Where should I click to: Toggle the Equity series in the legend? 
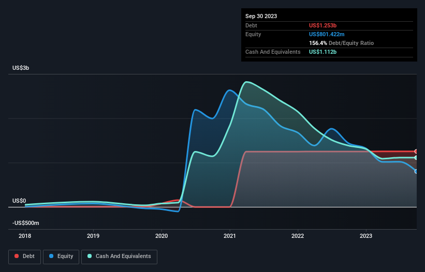pos(61,256)
